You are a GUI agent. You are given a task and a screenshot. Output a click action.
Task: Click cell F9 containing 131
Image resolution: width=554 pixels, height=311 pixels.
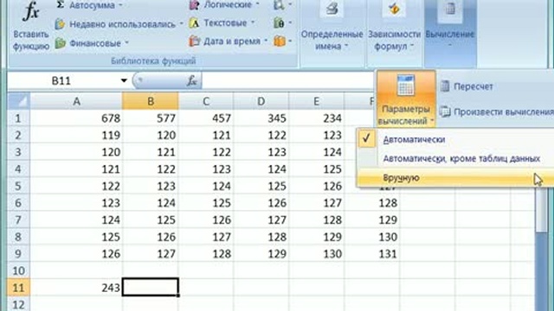pyautogui.click(x=371, y=253)
